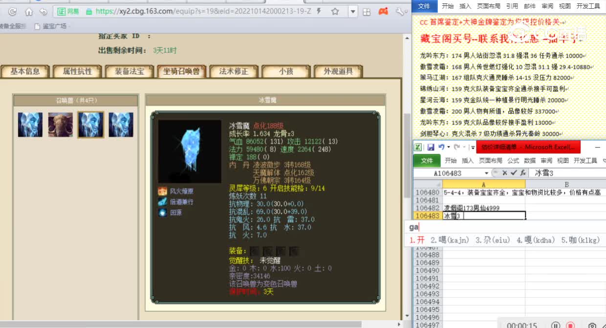This screenshot has height=328, width=606.
Task: Switch to the 装备法宝 tab
Action: coord(130,71)
